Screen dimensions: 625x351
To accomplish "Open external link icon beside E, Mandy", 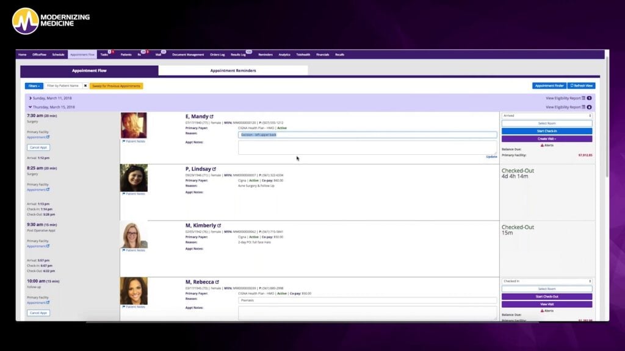I will [x=212, y=116].
